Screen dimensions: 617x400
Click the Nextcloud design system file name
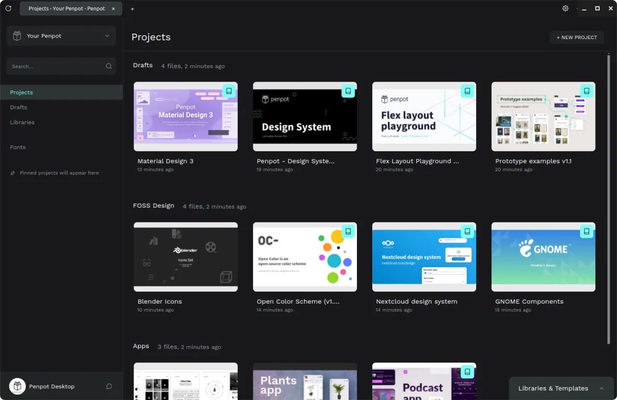[417, 302]
